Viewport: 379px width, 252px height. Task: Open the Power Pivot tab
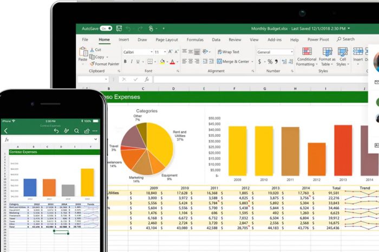(x=318, y=39)
